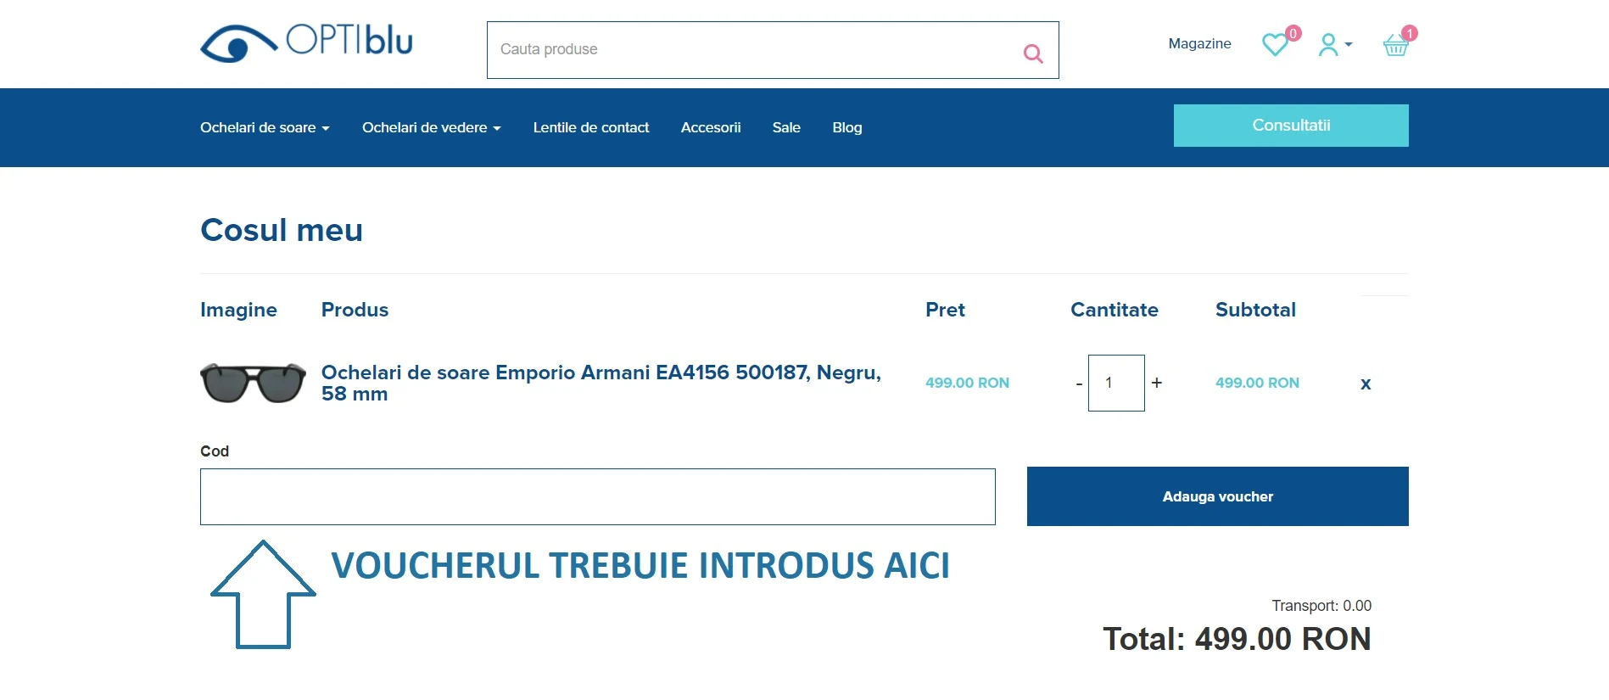Open the Magazine link
This screenshot has width=1609, height=700.
pos(1199,43)
